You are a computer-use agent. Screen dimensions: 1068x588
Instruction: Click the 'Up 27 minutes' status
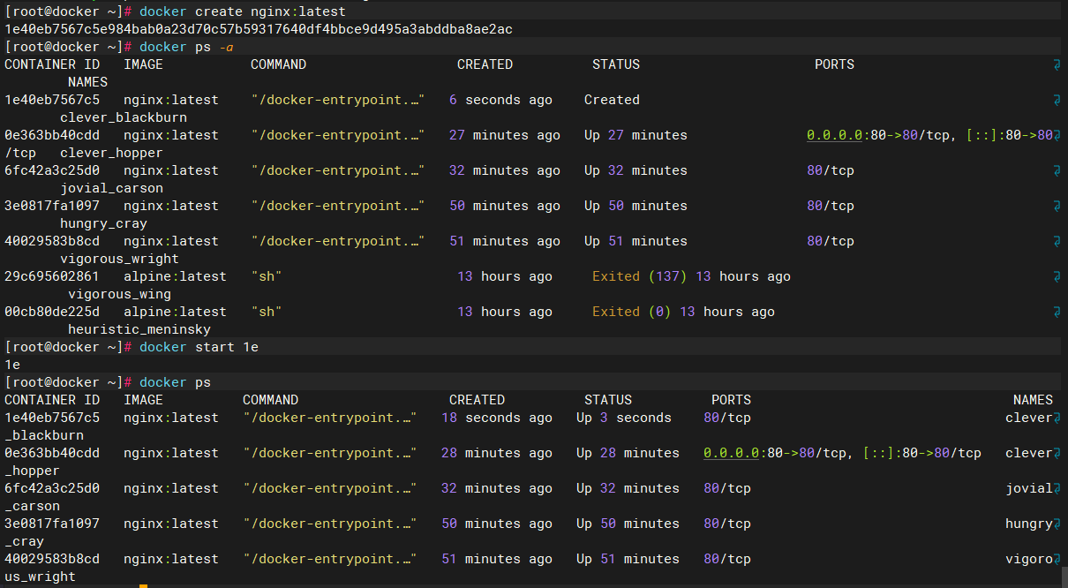[x=636, y=135]
